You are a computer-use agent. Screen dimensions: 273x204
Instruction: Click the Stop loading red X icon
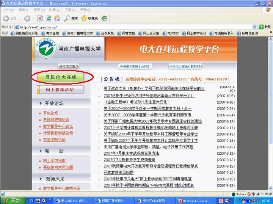40,18
